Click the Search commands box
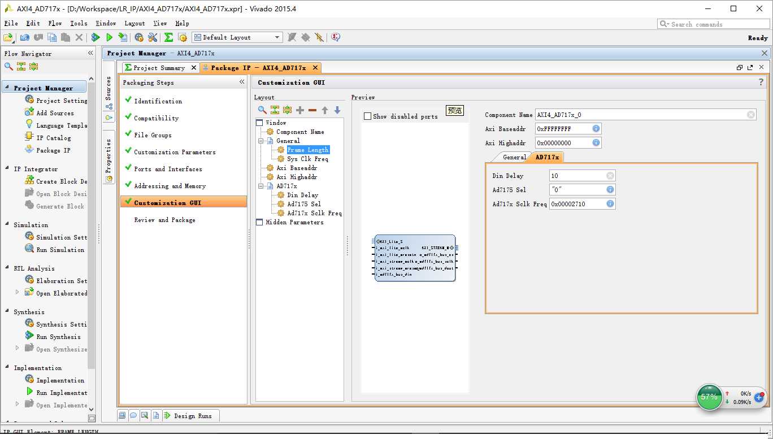The height and width of the screenshot is (439, 773). (x=714, y=24)
